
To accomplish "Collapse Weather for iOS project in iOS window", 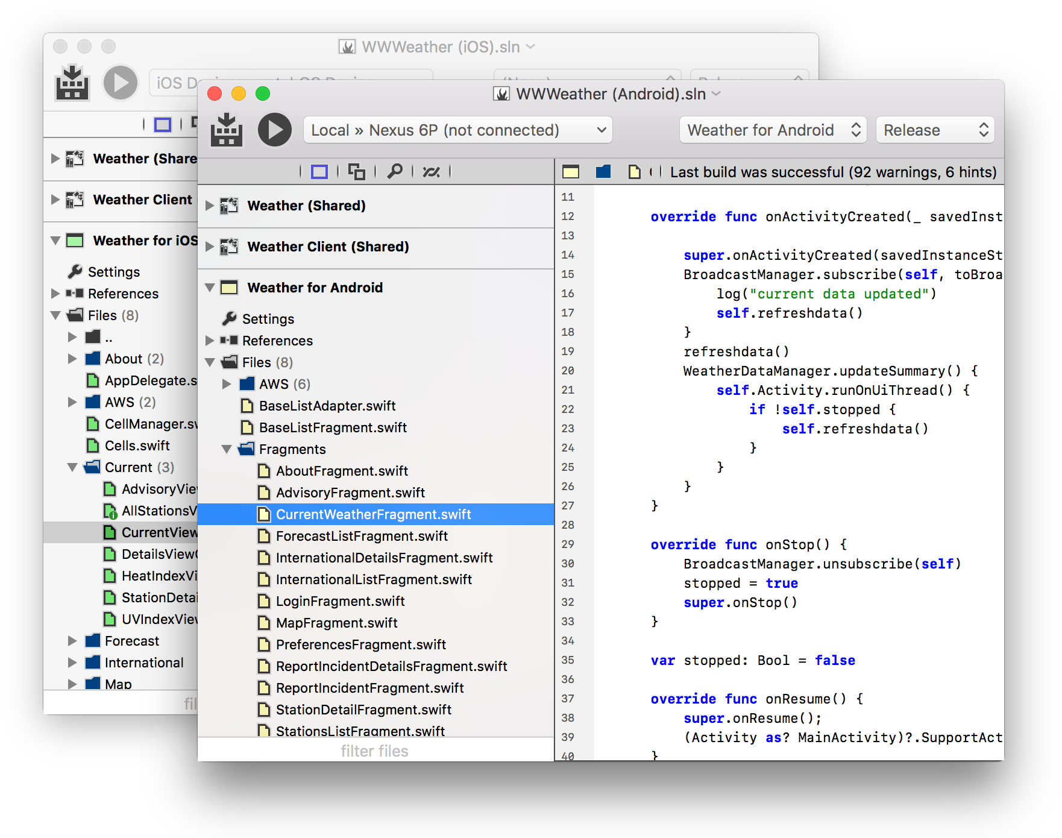I will (x=55, y=241).
